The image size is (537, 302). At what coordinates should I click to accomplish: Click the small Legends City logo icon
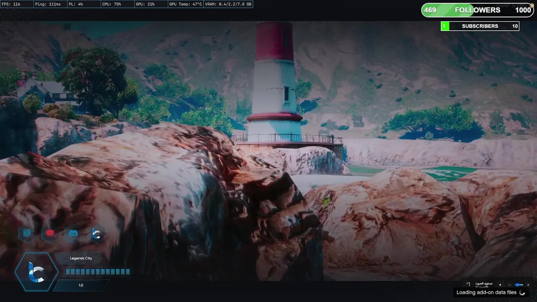pyautogui.click(x=96, y=234)
